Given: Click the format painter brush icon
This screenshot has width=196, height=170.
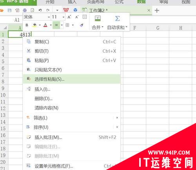Looking at the screenshot, I should click(82, 25).
